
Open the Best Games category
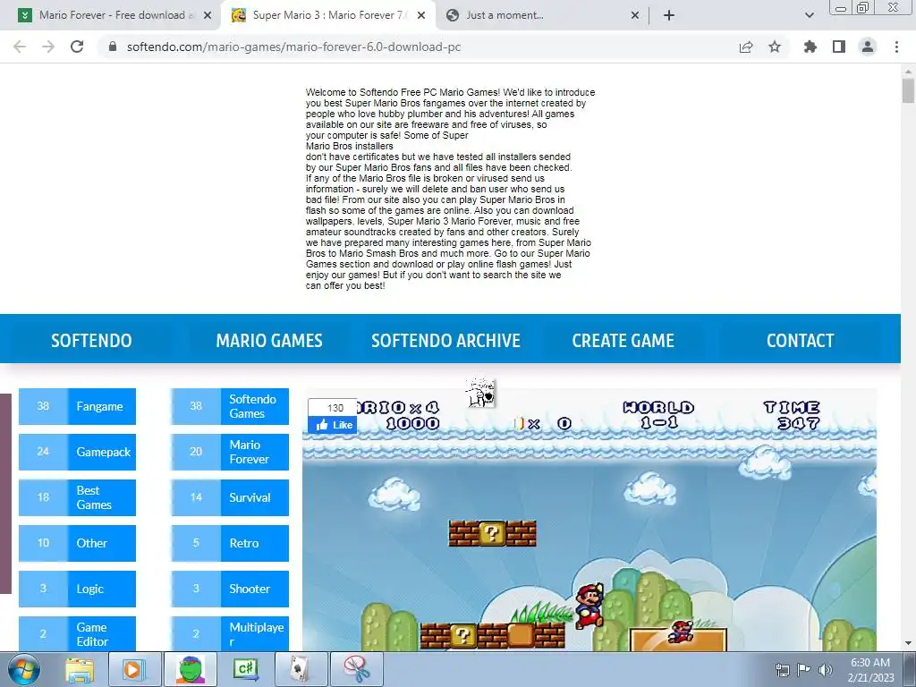(77, 497)
